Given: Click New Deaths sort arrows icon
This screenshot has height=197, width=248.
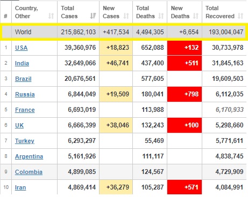Looking at the screenshot, I should pyautogui.click(x=196, y=16).
